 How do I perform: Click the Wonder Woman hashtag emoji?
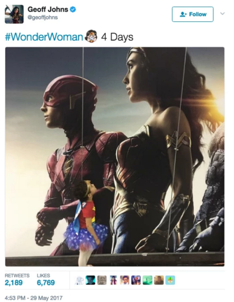tap(91, 36)
